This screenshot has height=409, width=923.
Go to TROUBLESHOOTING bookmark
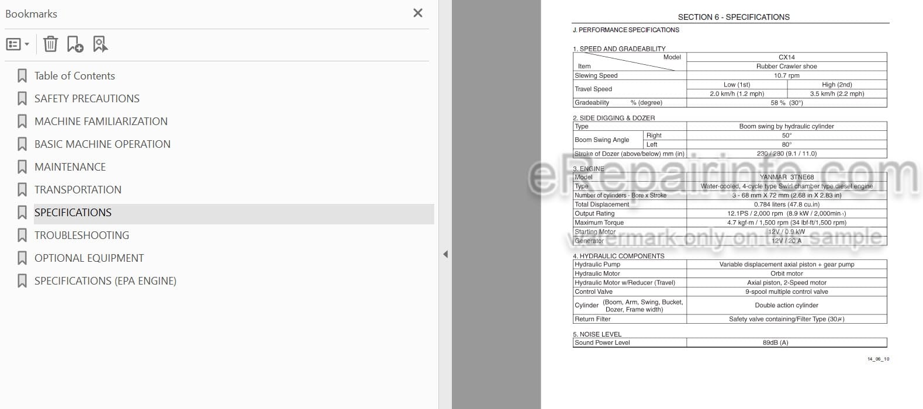point(82,235)
